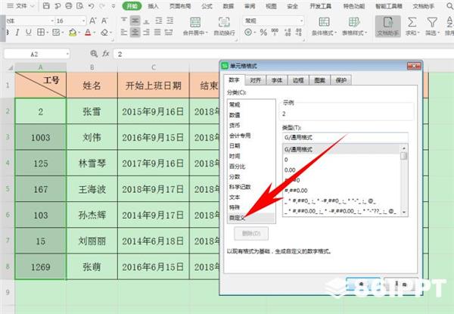The width and height of the screenshot is (454, 314).
Task: Click the Redo arrow icon
Action: [102, 6]
